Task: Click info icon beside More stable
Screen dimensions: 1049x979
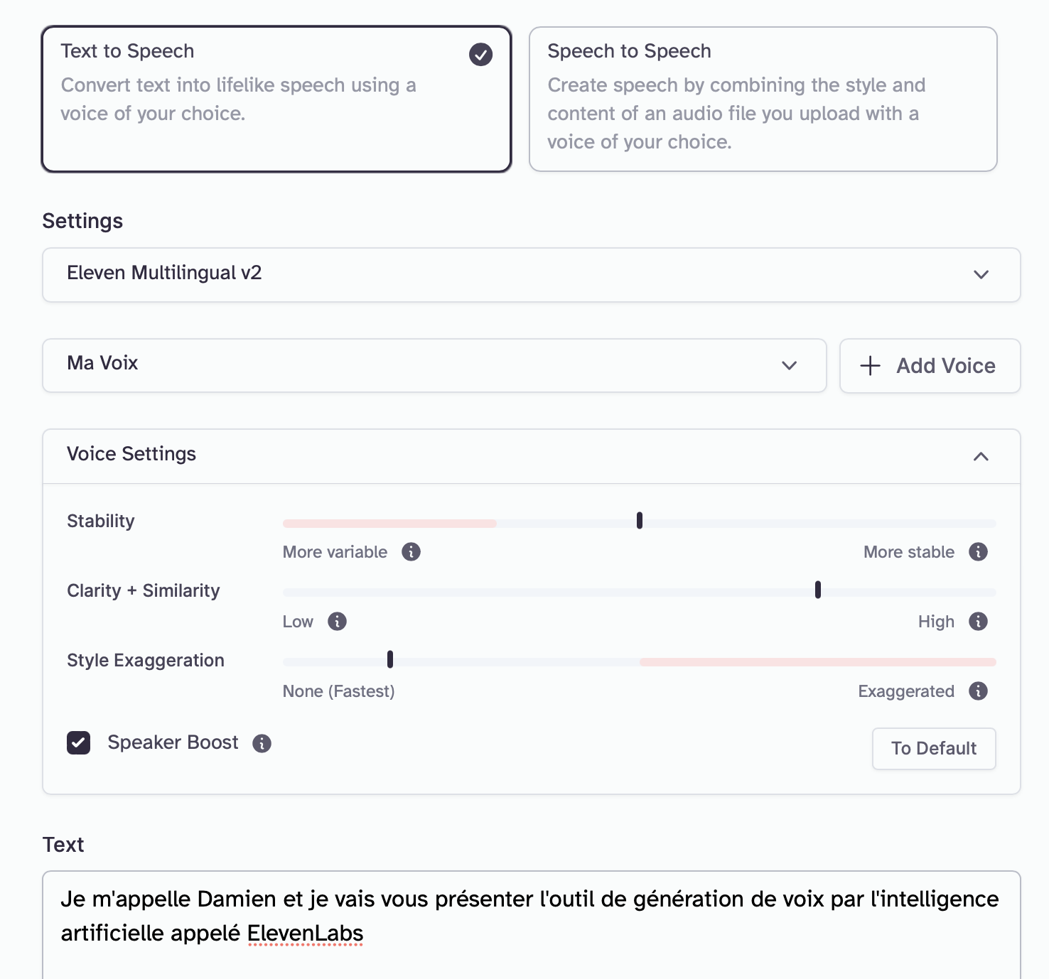Action: (978, 552)
